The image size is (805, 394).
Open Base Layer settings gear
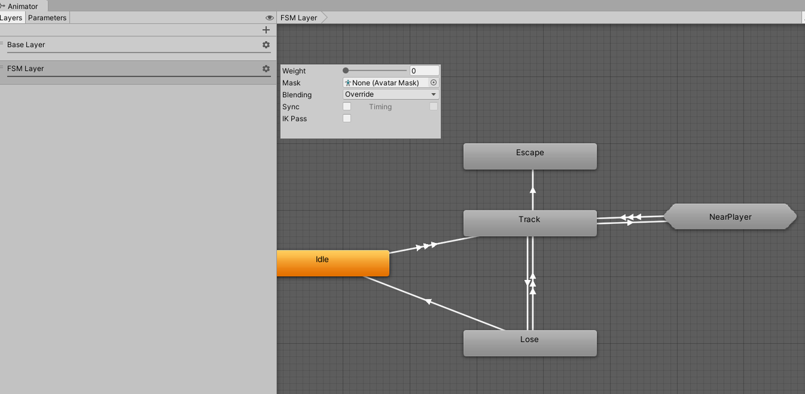pos(266,45)
